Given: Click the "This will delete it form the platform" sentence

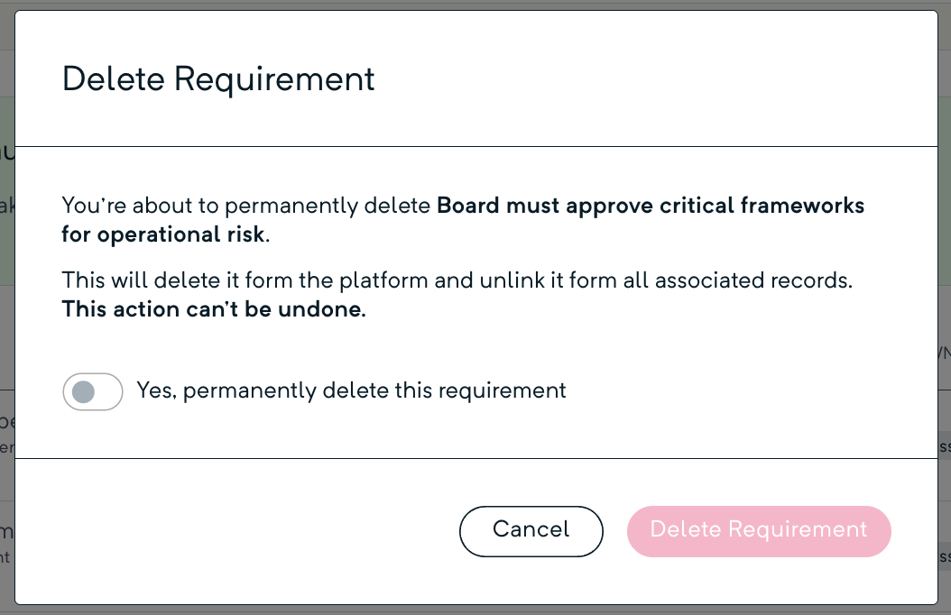Looking at the screenshot, I should coord(245,280).
